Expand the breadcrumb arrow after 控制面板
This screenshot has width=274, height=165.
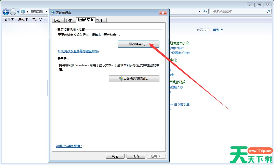46,11
